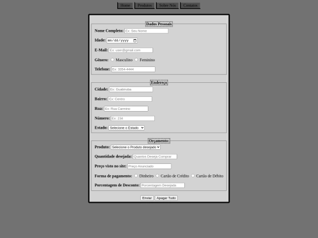This screenshot has width=318, height=238.
Task: Focus the Idade date field
Action: [x=122, y=41]
